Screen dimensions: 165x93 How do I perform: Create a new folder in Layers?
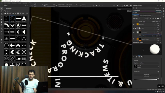click(158, 18)
